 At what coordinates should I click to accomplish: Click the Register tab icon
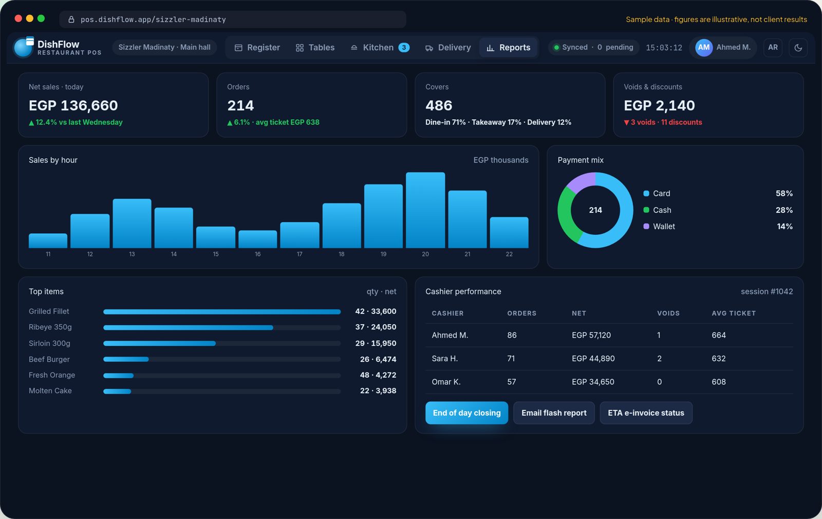[x=238, y=48]
